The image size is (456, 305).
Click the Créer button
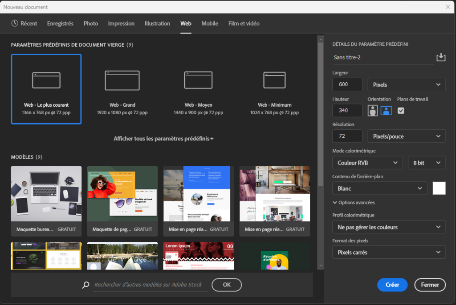[392, 285]
